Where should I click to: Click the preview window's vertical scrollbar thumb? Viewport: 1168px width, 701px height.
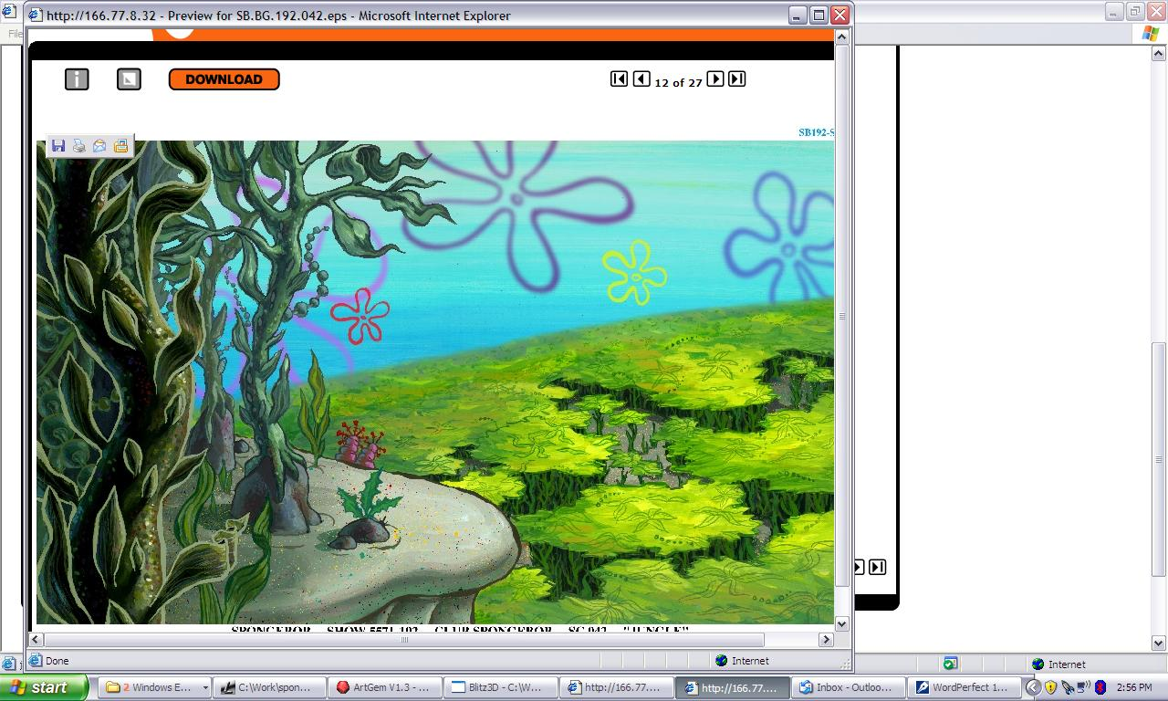(842, 316)
